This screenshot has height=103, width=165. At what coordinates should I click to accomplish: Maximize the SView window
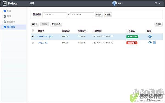(156, 4)
